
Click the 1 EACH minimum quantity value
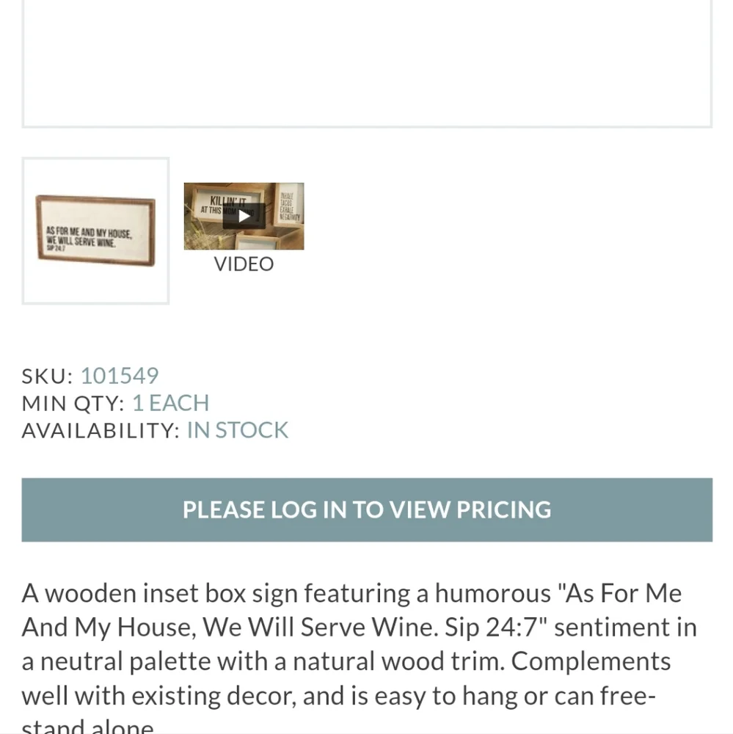pos(170,403)
